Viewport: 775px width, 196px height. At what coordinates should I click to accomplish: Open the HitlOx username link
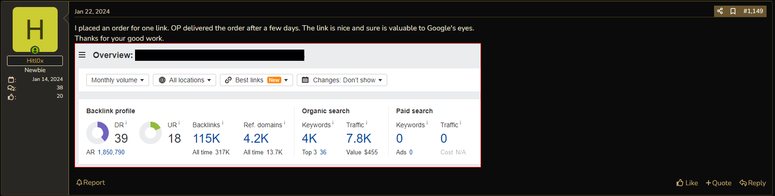[35, 61]
